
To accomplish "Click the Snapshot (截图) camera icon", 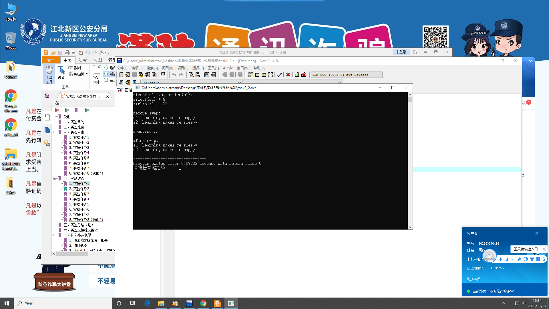I will [x=71, y=68].
